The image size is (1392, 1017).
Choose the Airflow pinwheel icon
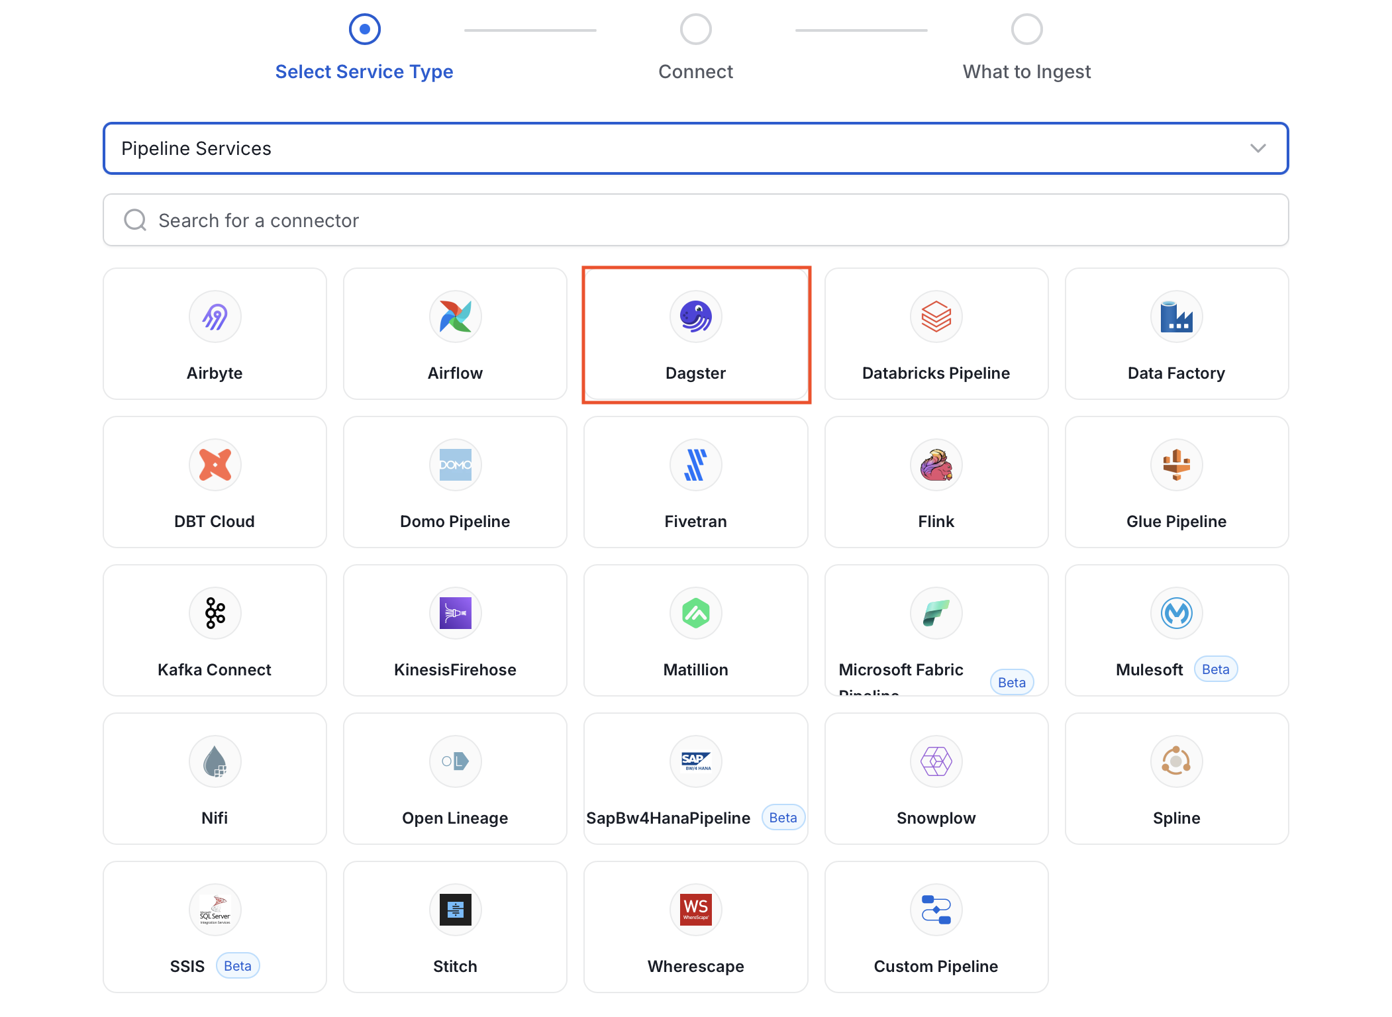click(456, 316)
